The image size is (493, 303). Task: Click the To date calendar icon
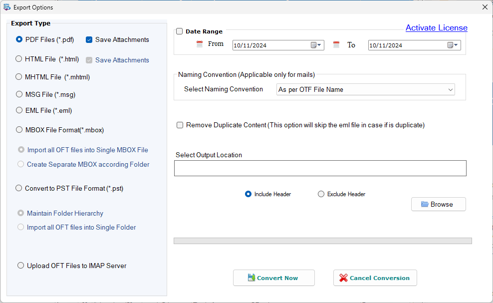pyautogui.click(x=336, y=45)
